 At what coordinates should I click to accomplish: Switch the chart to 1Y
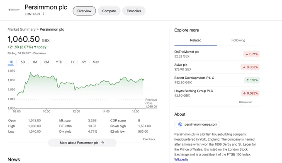coord(73,62)
